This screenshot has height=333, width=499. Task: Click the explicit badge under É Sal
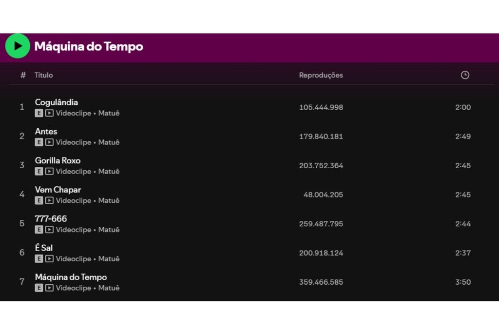39,259
